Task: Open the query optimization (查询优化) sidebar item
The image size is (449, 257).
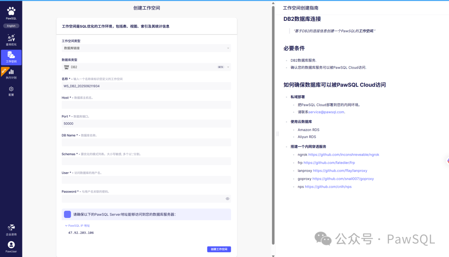Action: [x=11, y=40]
